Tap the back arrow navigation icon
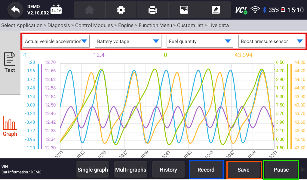Viewport: 307px width, 180px height. tap(15, 10)
